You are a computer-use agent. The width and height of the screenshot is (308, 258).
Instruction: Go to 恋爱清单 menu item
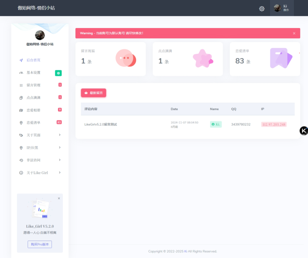click(33, 123)
